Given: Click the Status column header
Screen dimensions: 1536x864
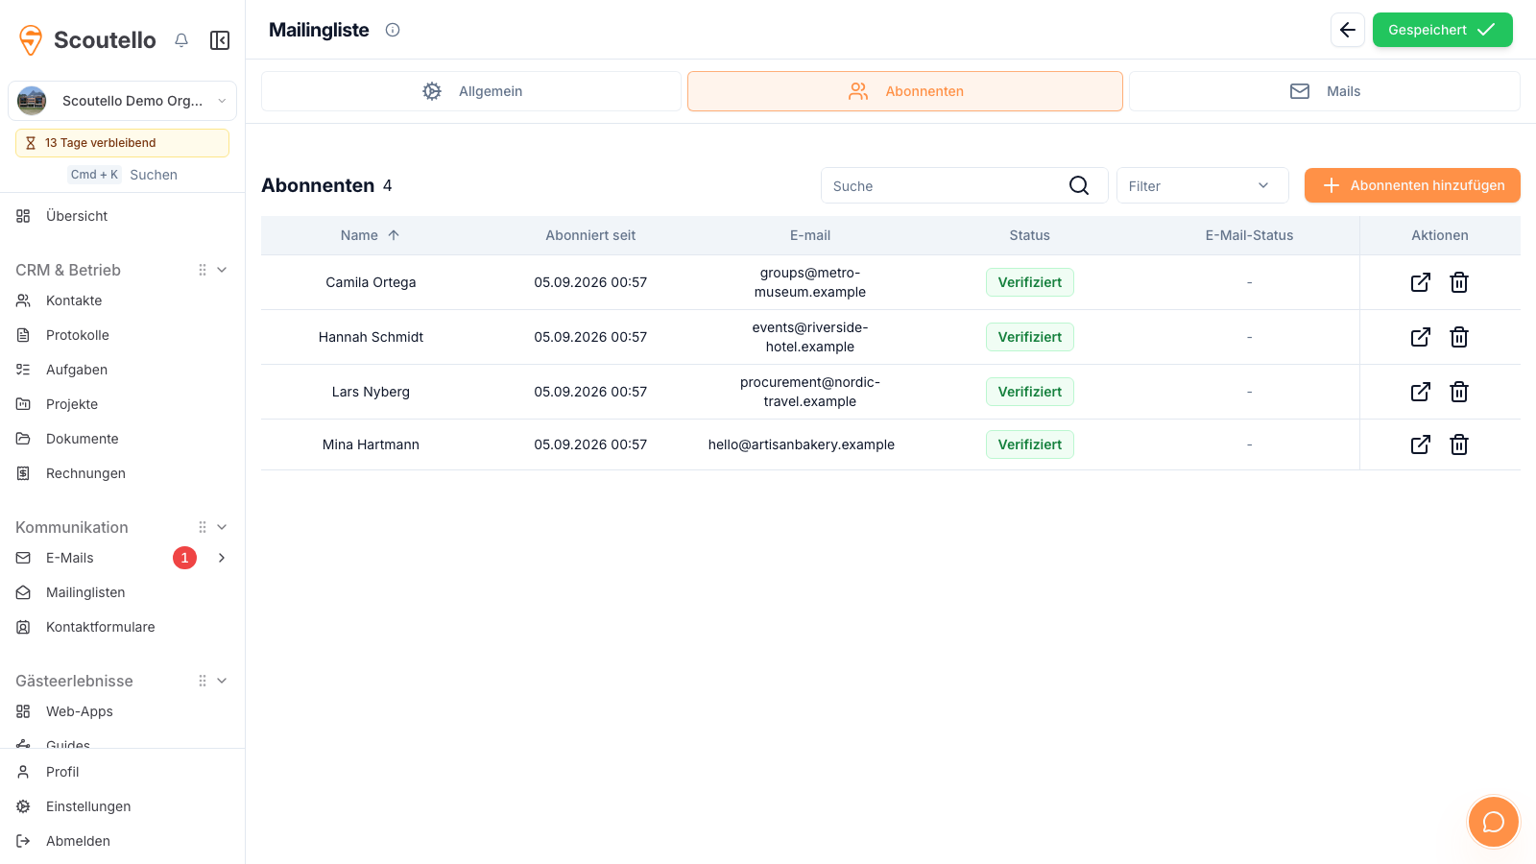Looking at the screenshot, I should (1029, 235).
